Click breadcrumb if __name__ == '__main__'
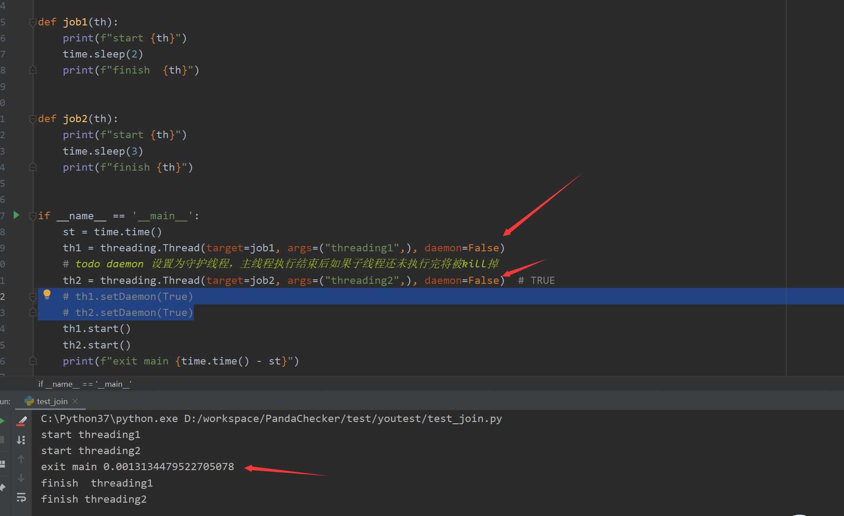 click(x=85, y=384)
